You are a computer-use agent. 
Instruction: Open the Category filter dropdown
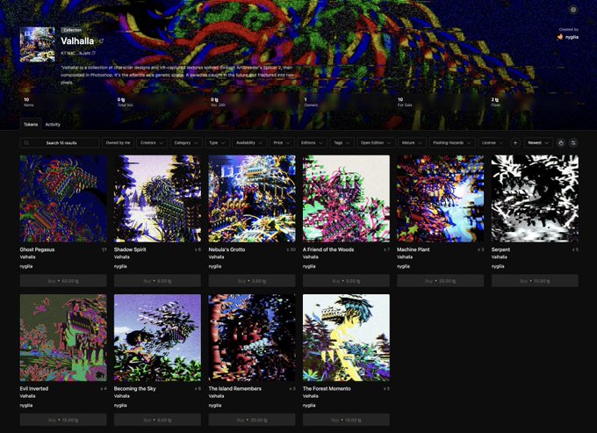click(x=186, y=143)
